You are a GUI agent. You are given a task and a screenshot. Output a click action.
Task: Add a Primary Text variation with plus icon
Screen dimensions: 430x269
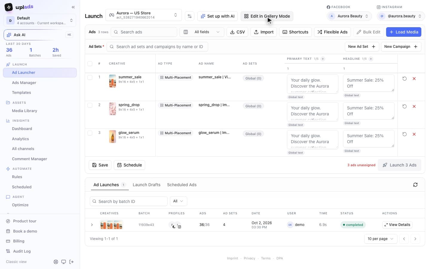[x=323, y=59]
